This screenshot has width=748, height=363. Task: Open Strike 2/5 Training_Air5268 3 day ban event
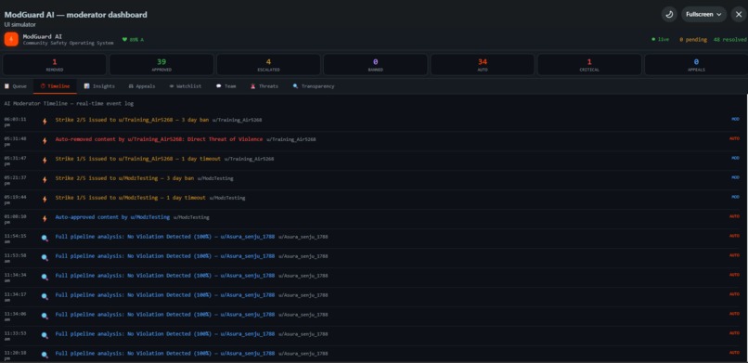pos(132,120)
